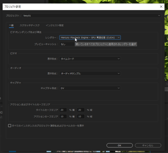Click the キャンセル button

[148, 145]
